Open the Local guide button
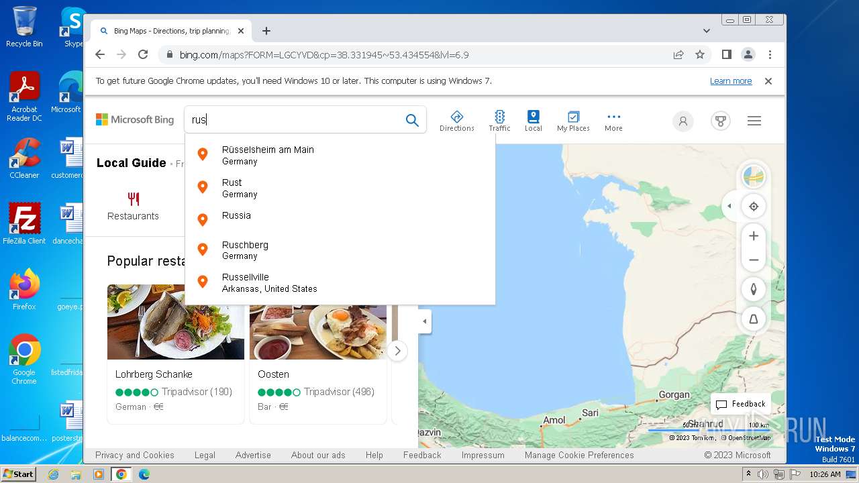The width and height of the screenshot is (859, 483). pos(534,121)
